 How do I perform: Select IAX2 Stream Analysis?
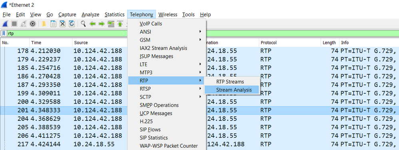coord(167,48)
